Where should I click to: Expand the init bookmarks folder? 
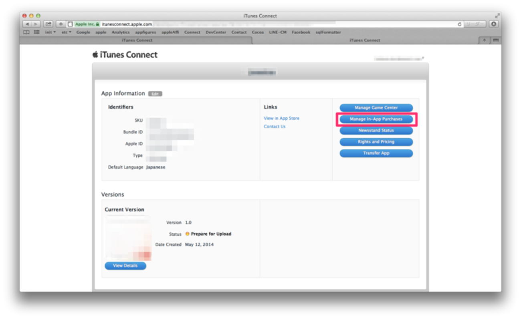point(50,32)
